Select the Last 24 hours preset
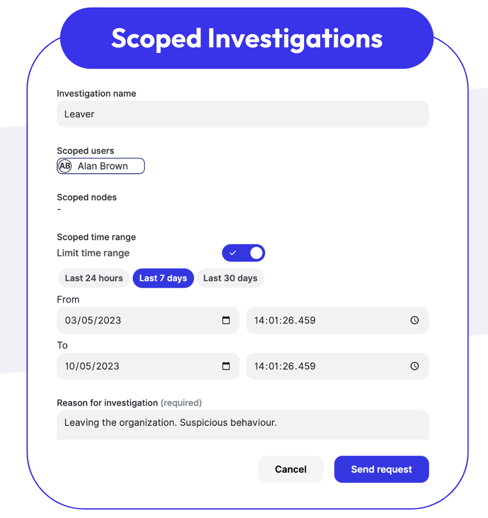The width and height of the screenshot is (488, 518). click(x=94, y=278)
